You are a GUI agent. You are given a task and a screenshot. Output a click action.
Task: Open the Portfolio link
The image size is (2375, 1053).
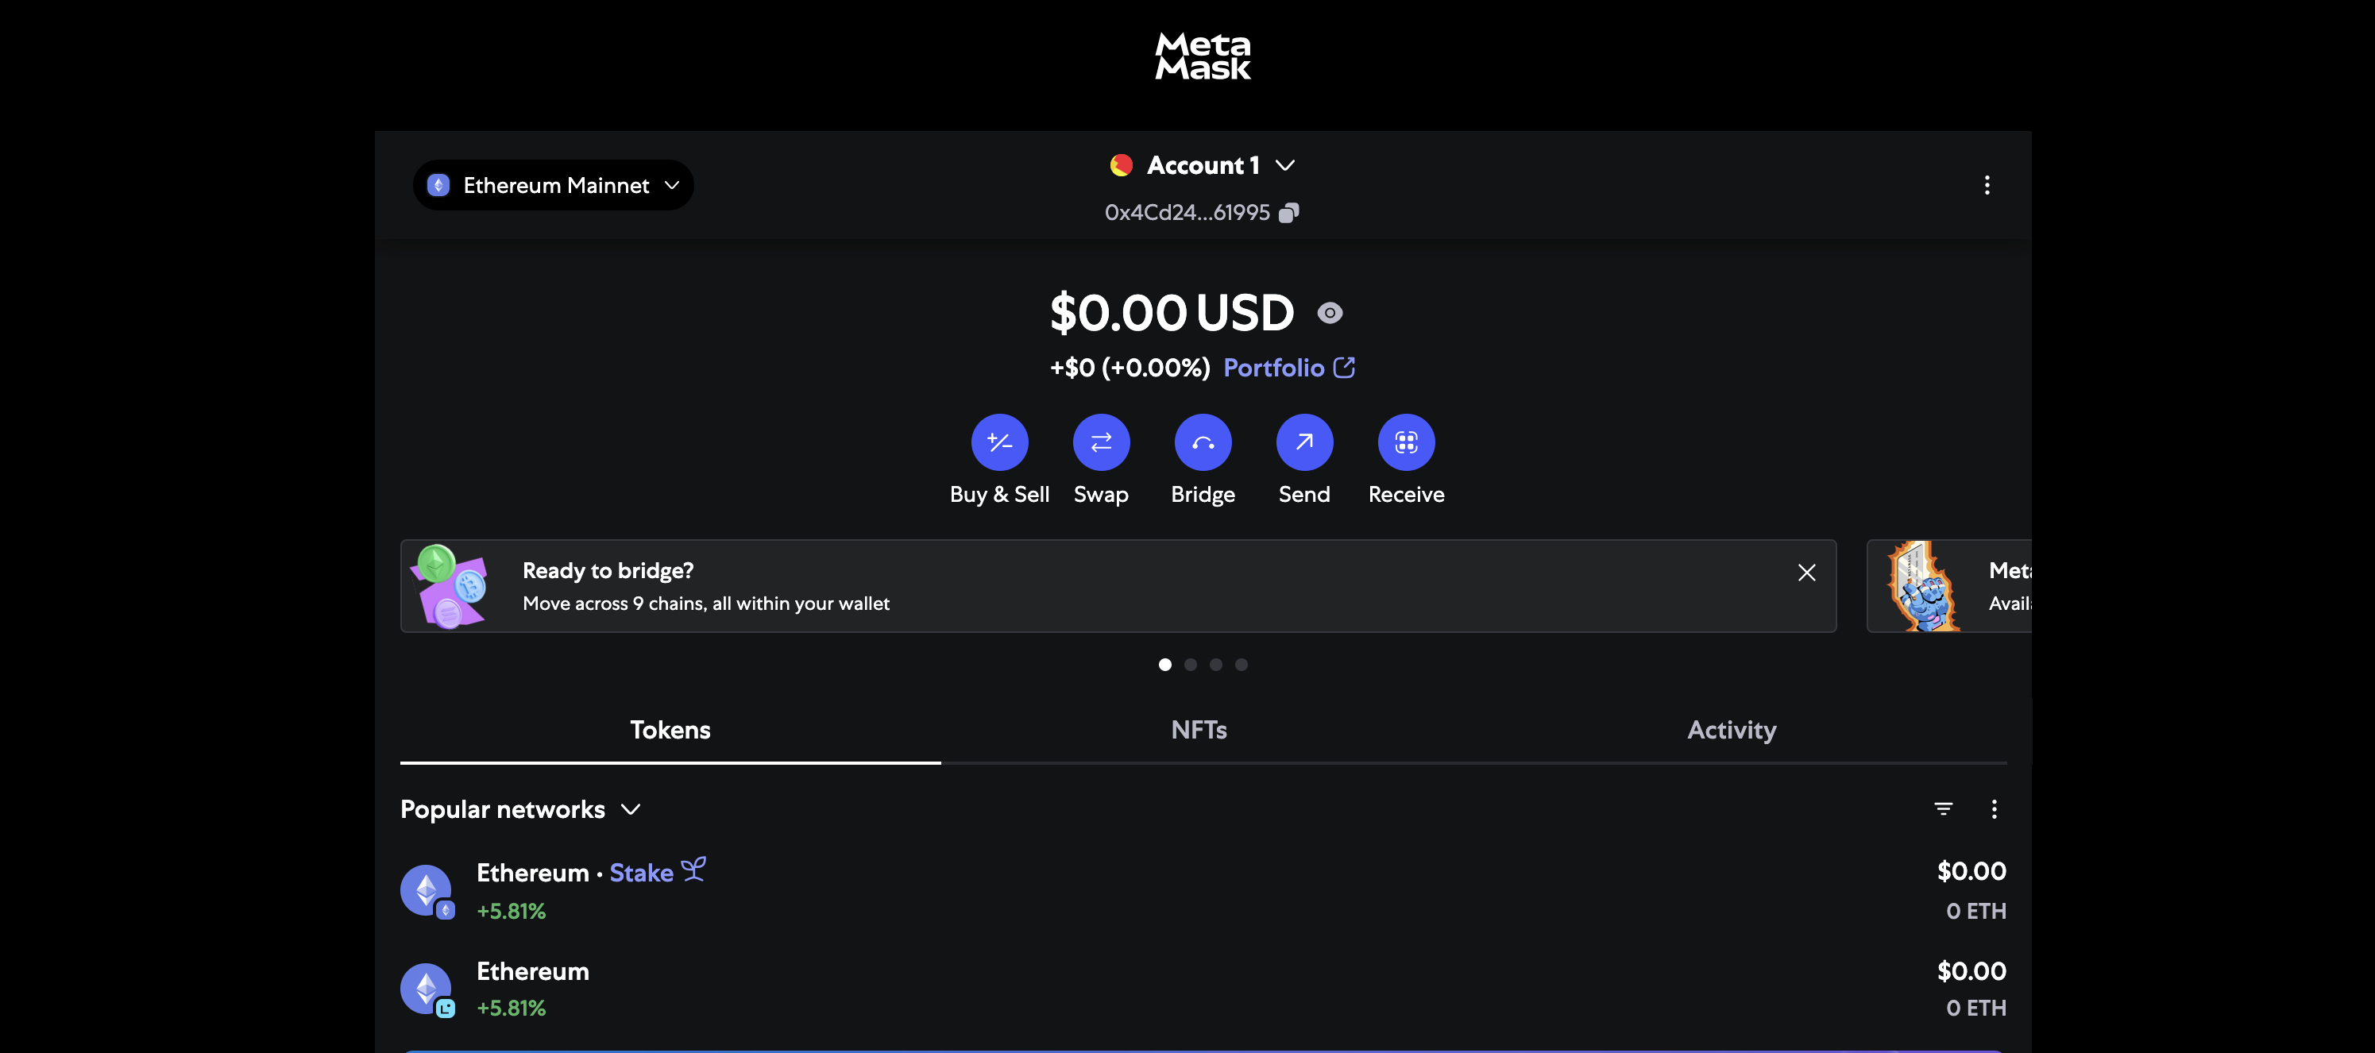pos(1288,368)
